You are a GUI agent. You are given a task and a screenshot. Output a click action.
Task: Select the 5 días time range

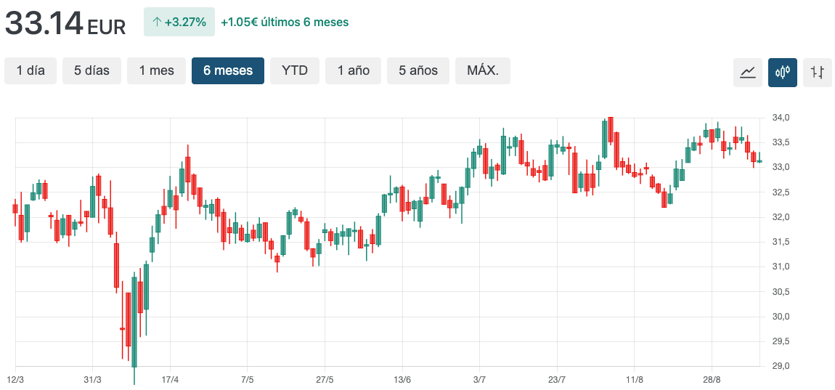coord(91,70)
